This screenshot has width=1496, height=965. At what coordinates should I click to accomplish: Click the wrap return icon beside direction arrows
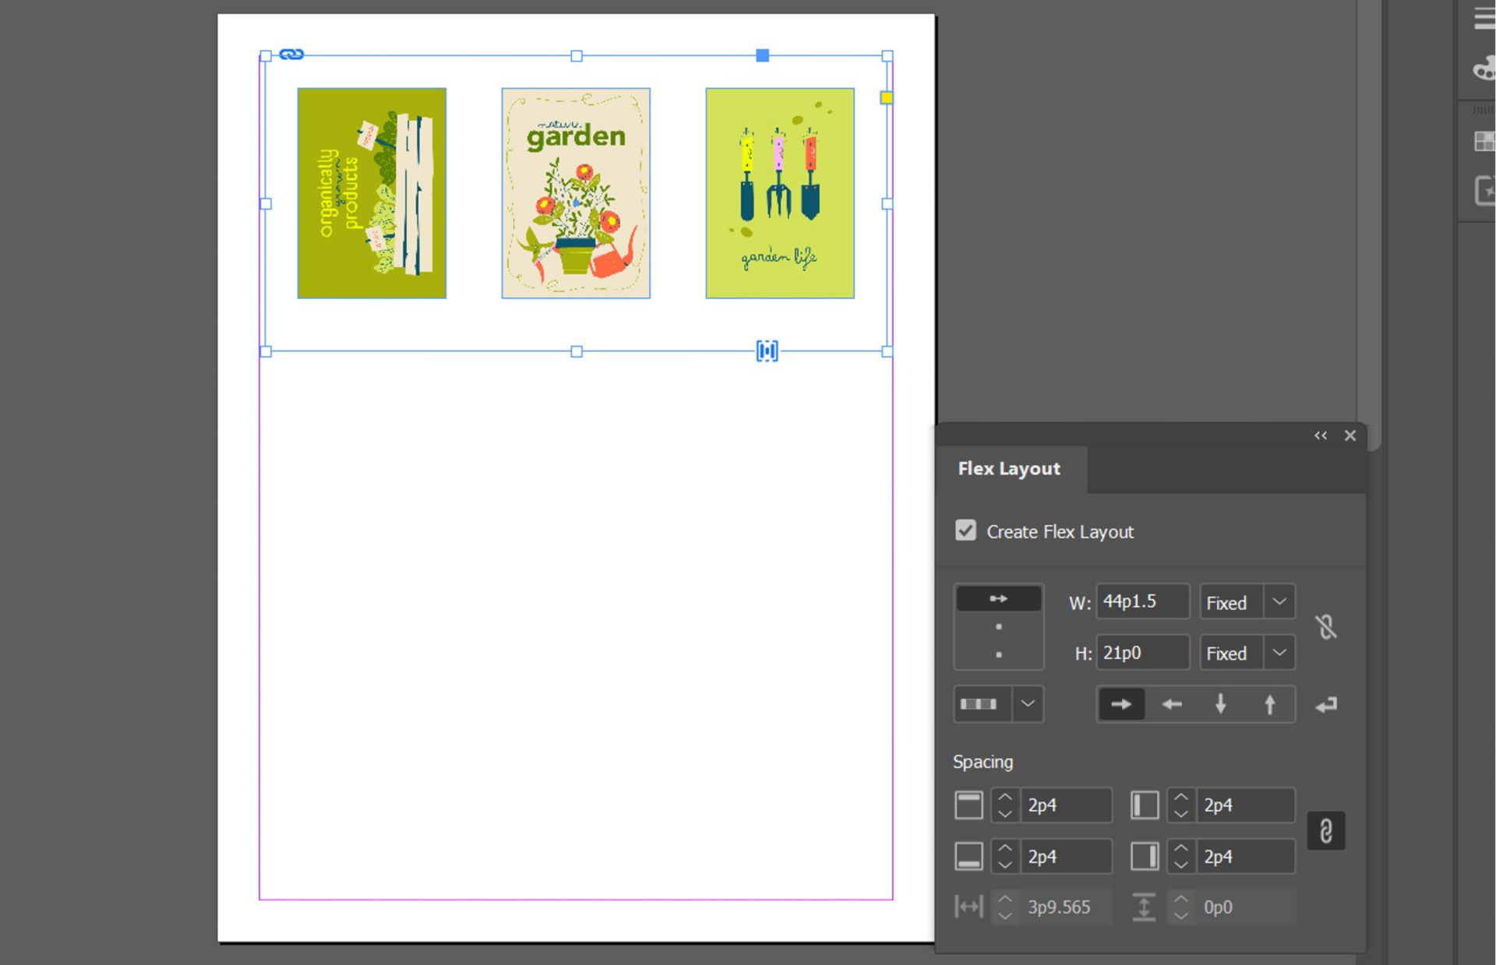(x=1326, y=703)
